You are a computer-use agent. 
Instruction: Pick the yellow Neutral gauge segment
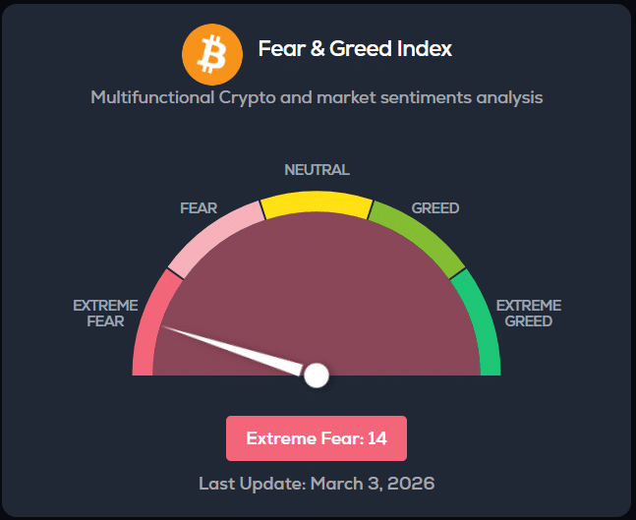click(x=317, y=202)
